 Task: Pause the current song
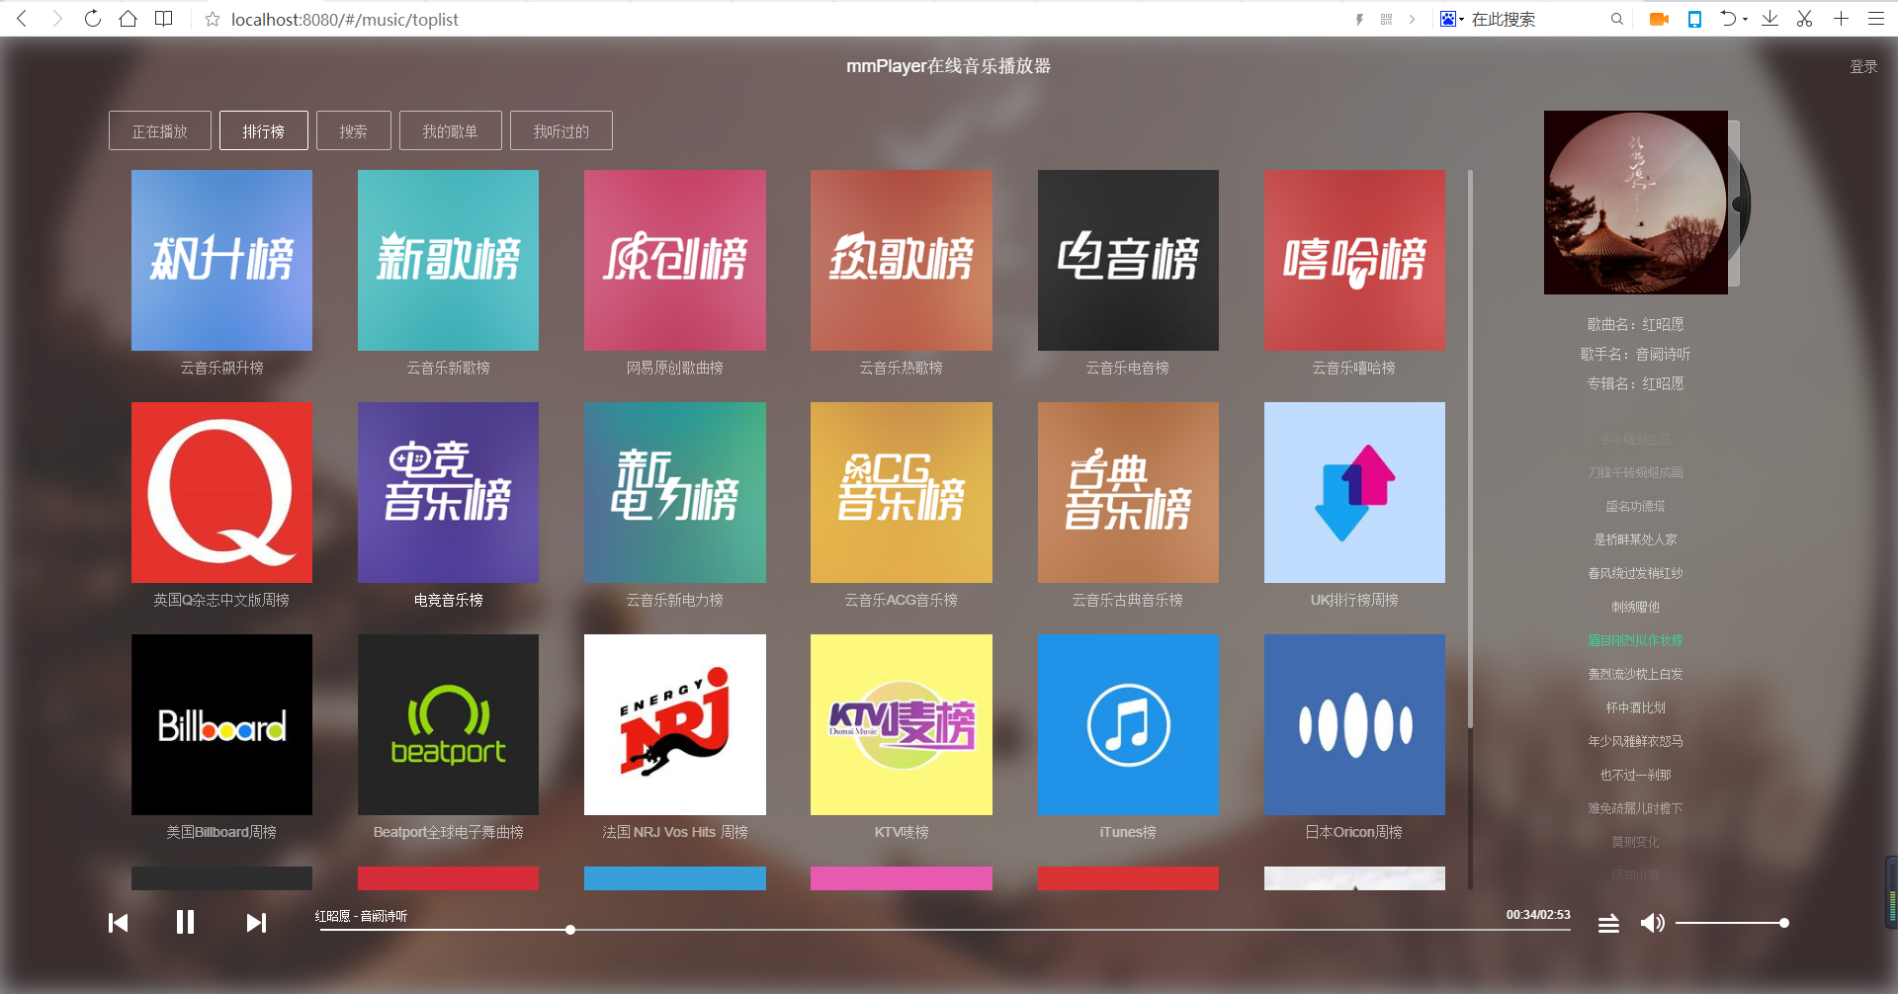point(185,923)
